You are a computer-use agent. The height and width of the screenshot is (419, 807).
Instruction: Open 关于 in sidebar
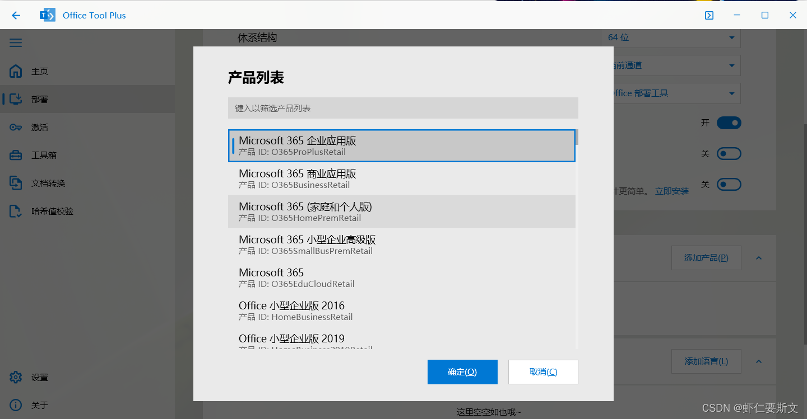pos(87,405)
